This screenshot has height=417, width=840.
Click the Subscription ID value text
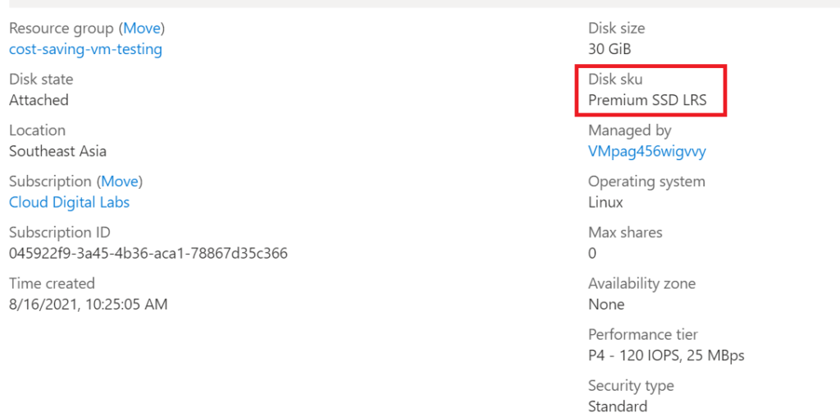pyautogui.click(x=148, y=253)
